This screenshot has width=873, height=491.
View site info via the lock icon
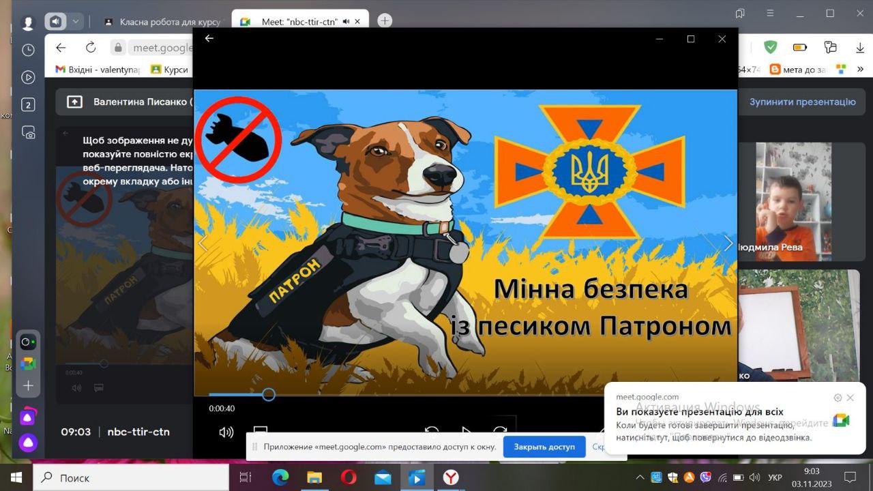118,48
